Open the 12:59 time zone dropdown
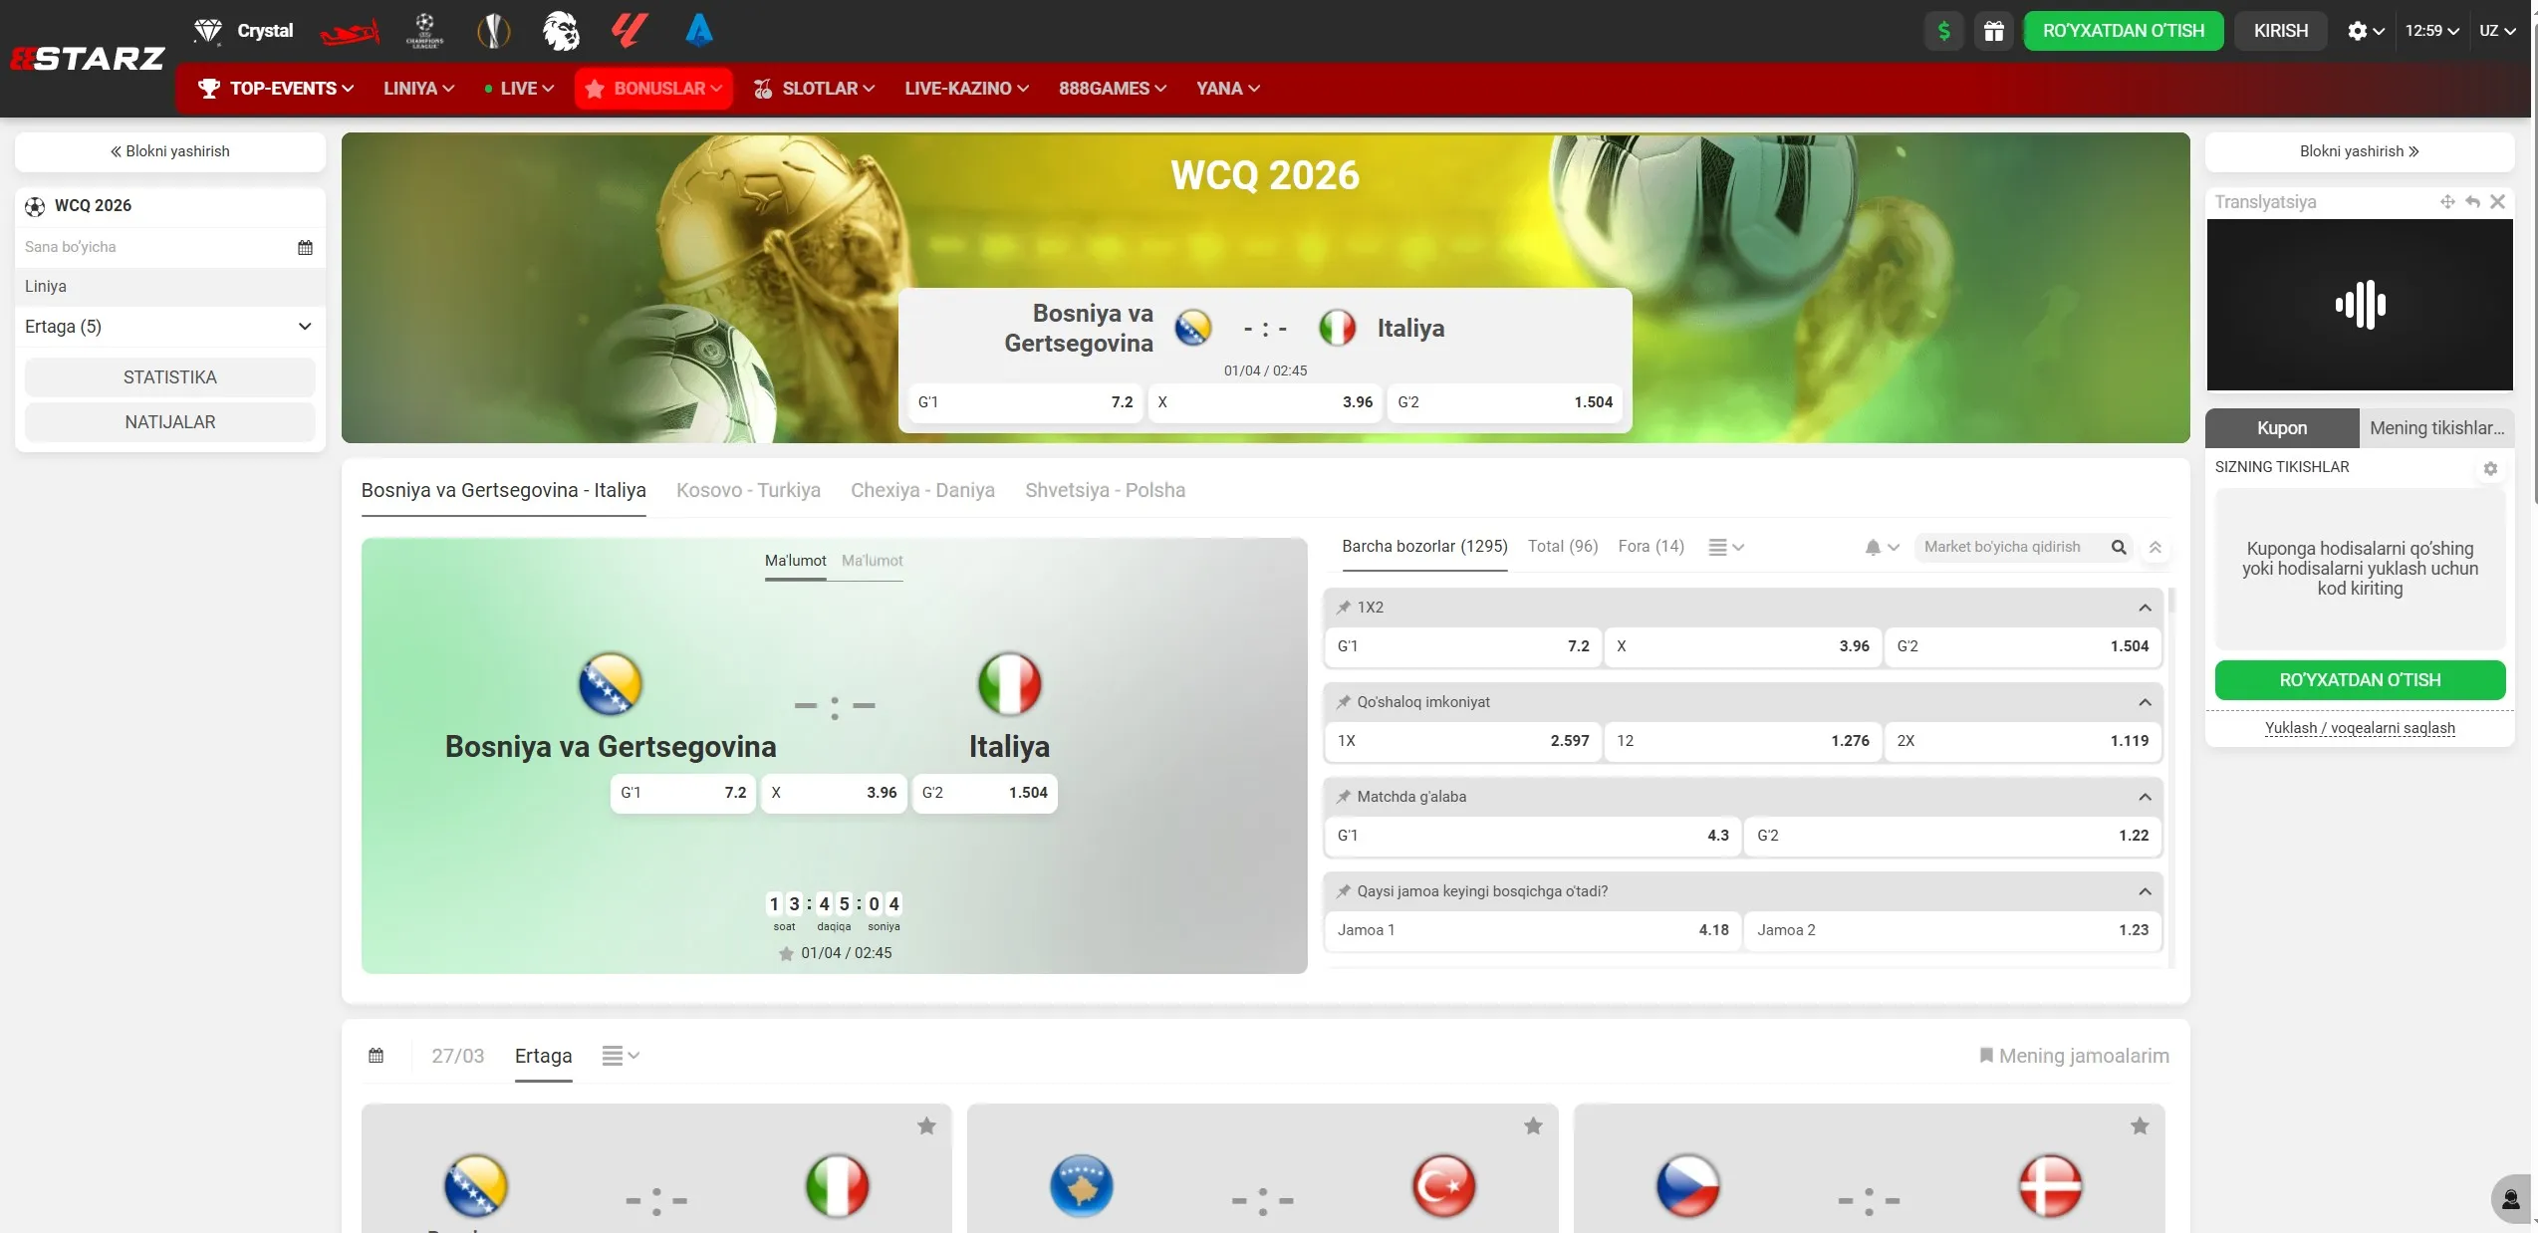The height and width of the screenshot is (1233, 2538). point(2431,31)
